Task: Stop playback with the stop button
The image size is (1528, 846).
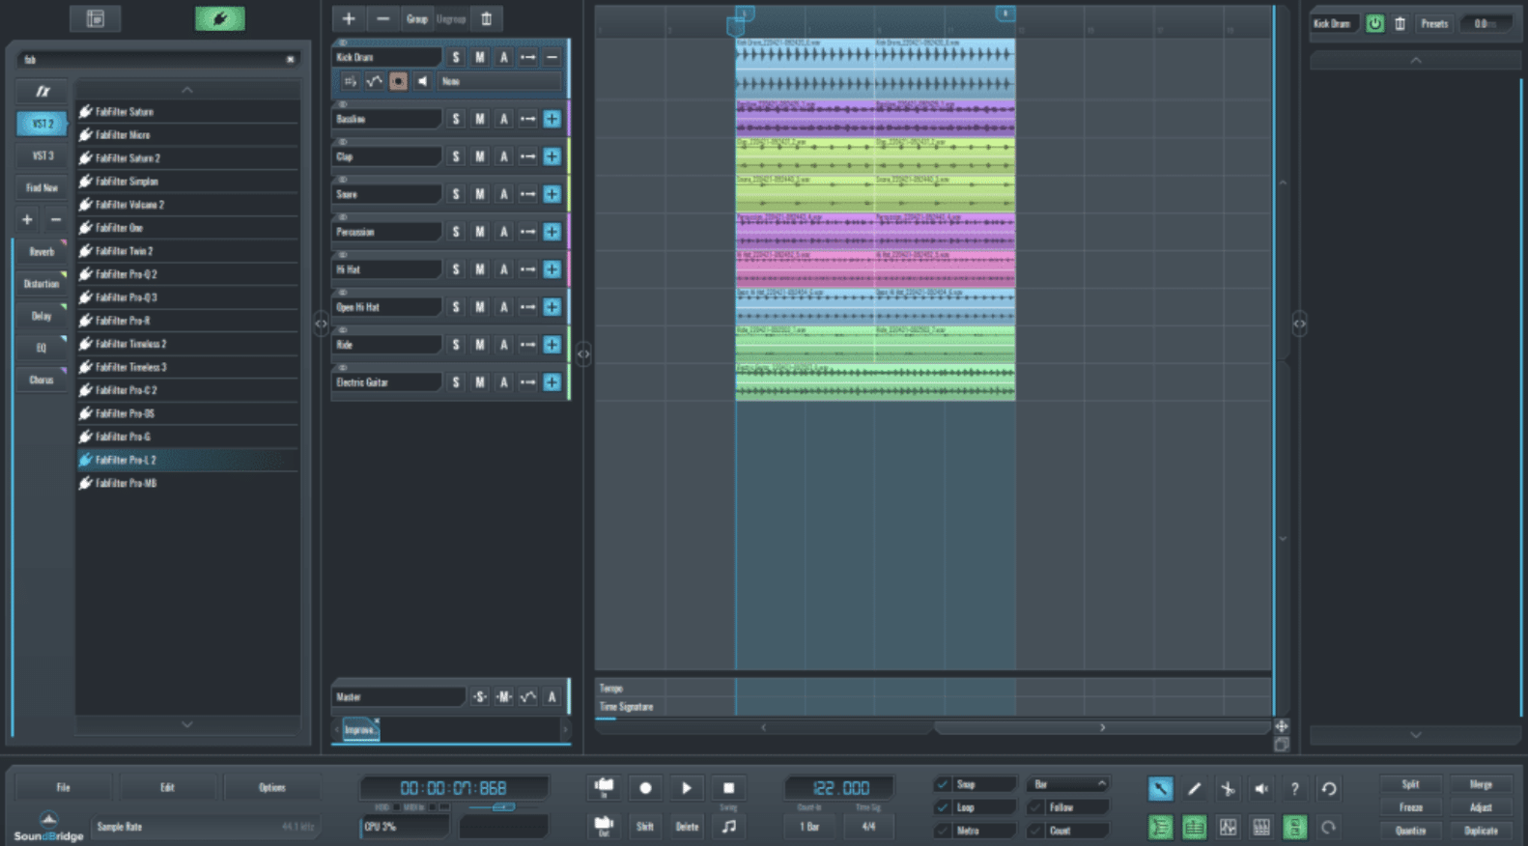Action: (728, 788)
